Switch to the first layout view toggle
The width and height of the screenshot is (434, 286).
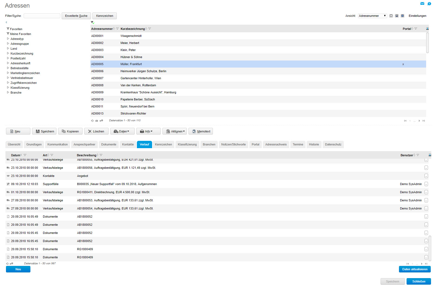(x=391, y=16)
